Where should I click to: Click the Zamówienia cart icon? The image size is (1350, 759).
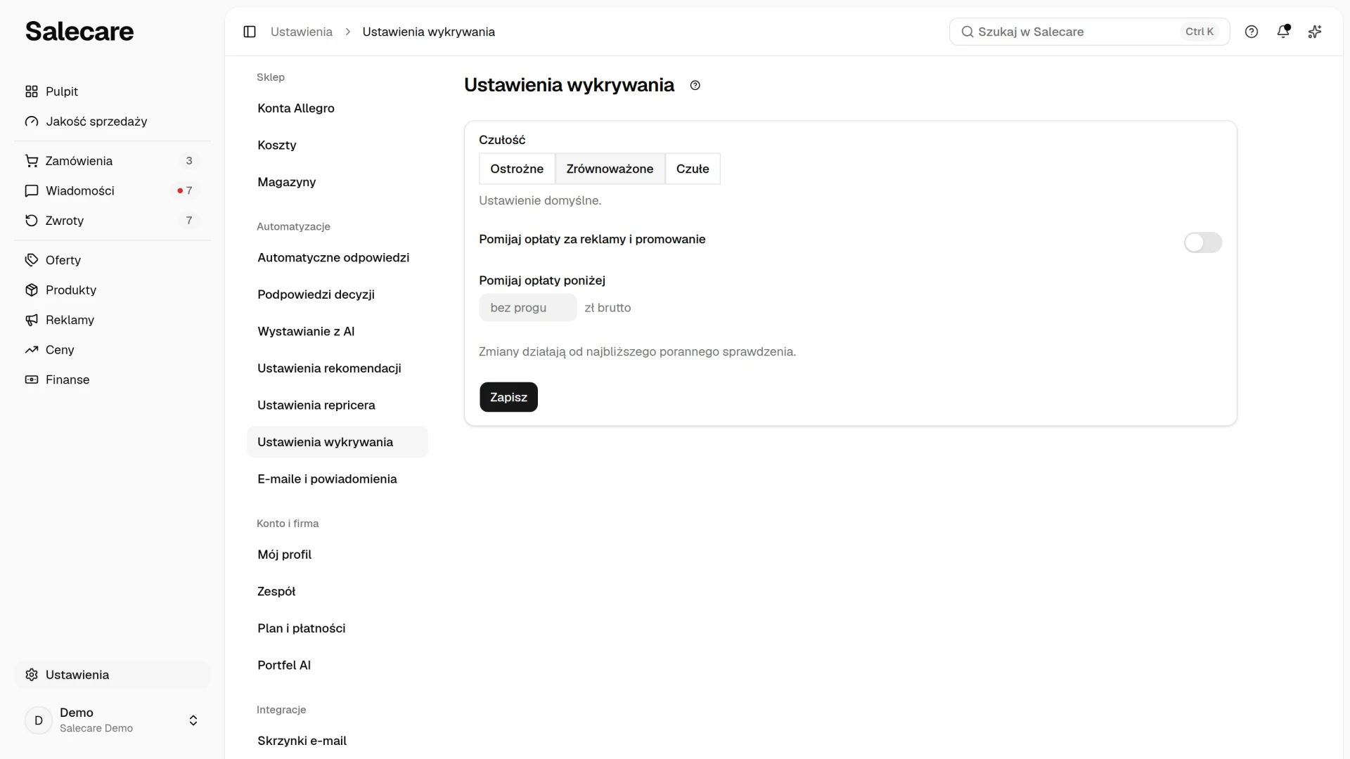coord(32,161)
